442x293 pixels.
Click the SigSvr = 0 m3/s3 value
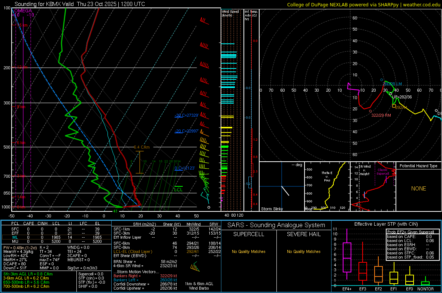[x=82, y=268]
